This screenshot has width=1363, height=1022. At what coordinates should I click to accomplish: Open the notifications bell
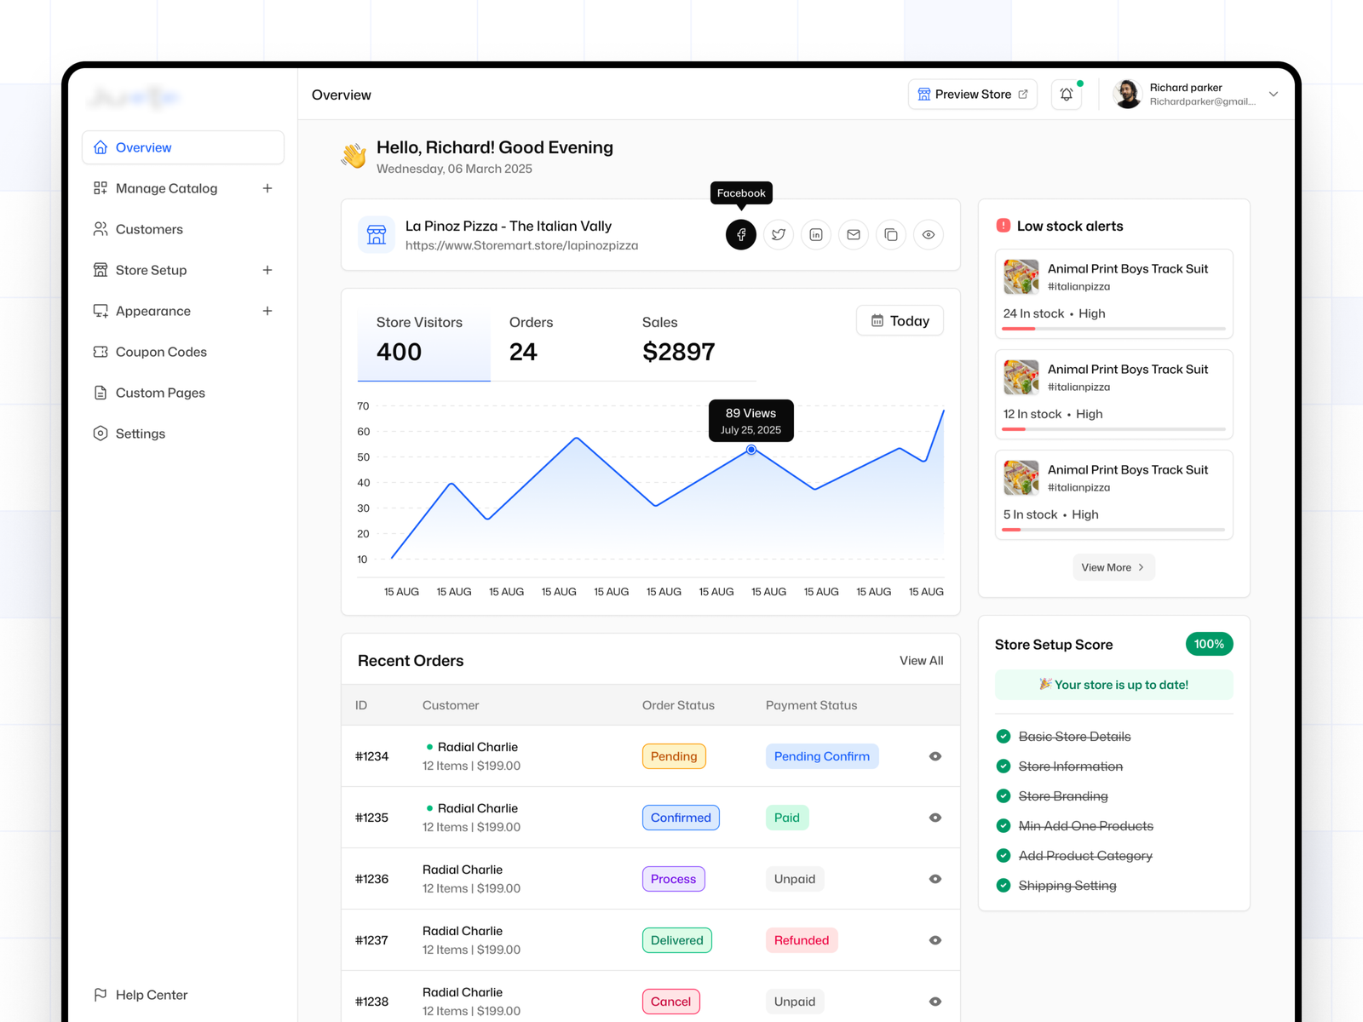(1066, 95)
